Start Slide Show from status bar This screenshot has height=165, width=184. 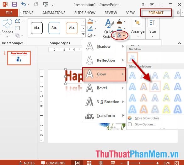(113, 163)
